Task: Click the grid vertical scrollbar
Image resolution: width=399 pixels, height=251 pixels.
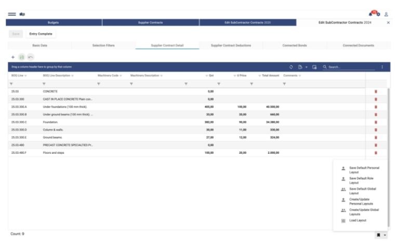Action: click(388, 157)
